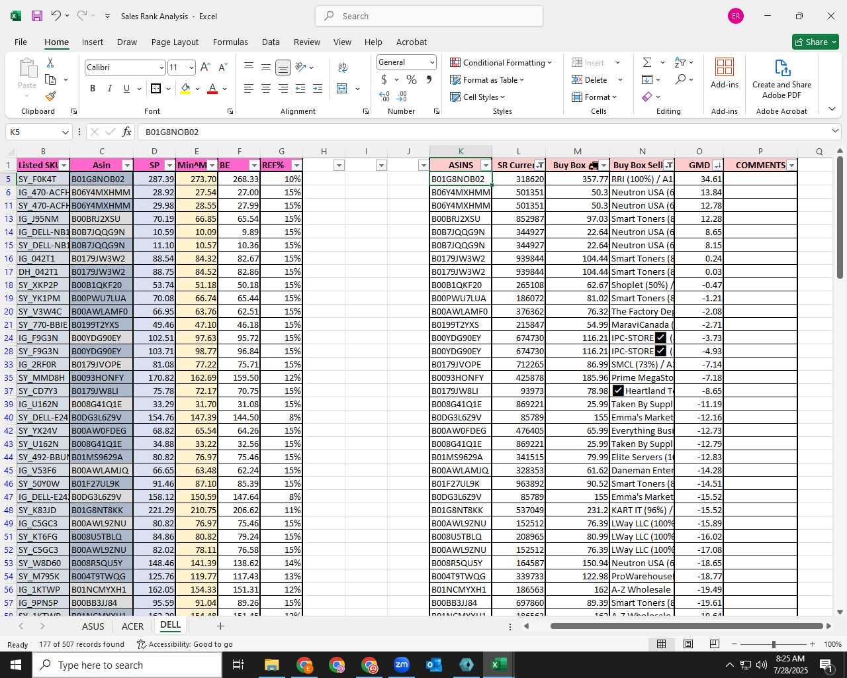Switch to Page Break Preview
Image resolution: width=847 pixels, height=678 pixels.
[715, 644]
